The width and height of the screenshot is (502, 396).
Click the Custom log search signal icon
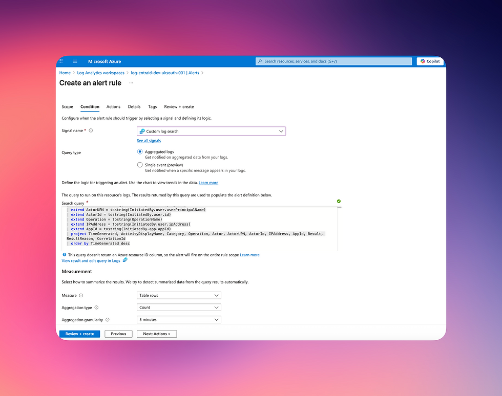tap(142, 131)
